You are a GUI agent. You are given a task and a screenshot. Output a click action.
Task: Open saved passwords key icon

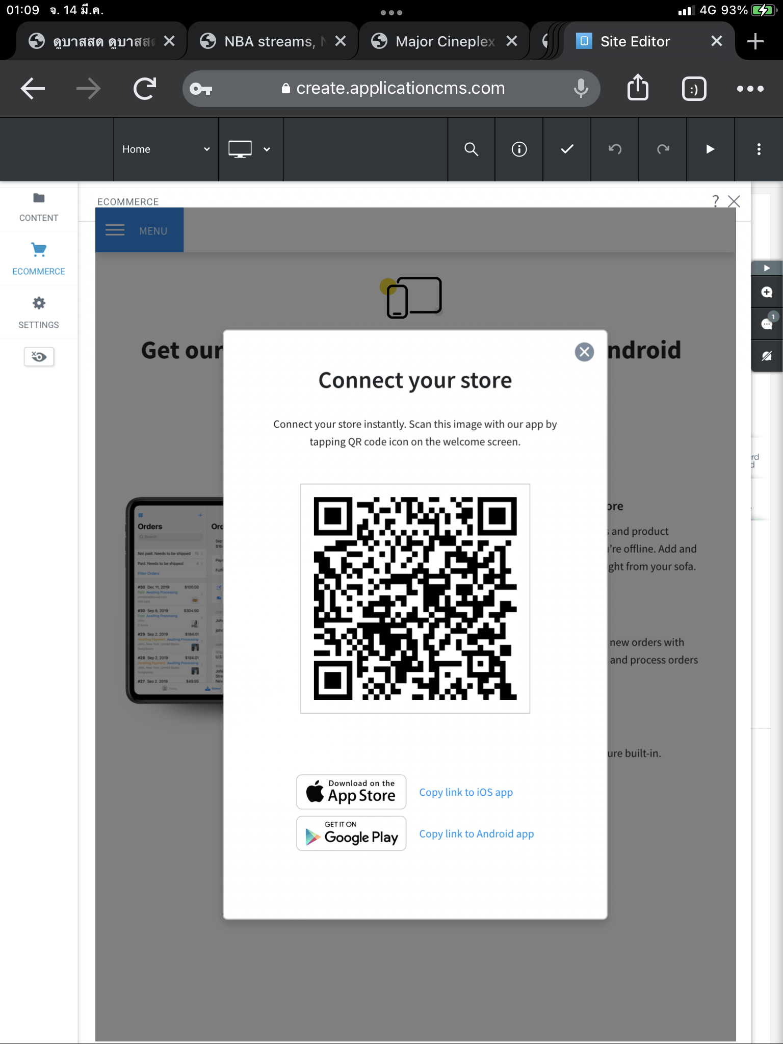point(201,89)
